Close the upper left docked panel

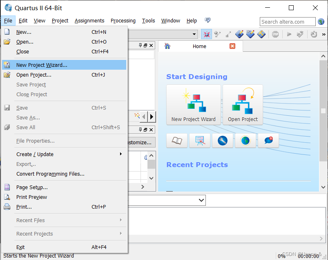[x=151, y=46]
